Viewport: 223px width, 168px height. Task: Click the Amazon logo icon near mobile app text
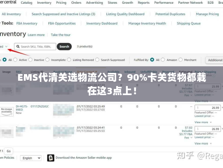coord(51,158)
